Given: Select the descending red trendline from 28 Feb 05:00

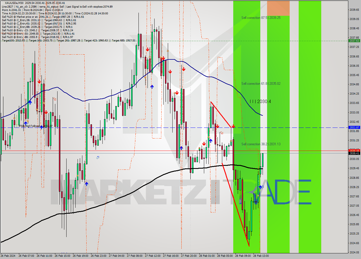Looking at the screenshot, I should click(235, 204).
